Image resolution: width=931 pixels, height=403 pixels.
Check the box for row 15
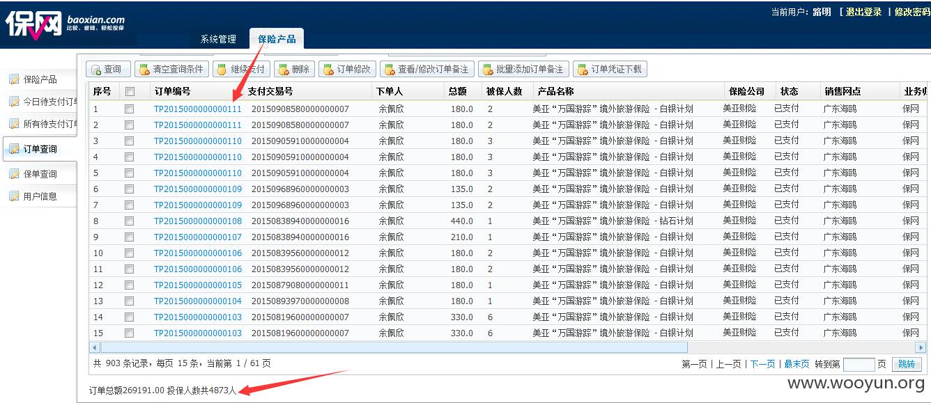pos(130,333)
